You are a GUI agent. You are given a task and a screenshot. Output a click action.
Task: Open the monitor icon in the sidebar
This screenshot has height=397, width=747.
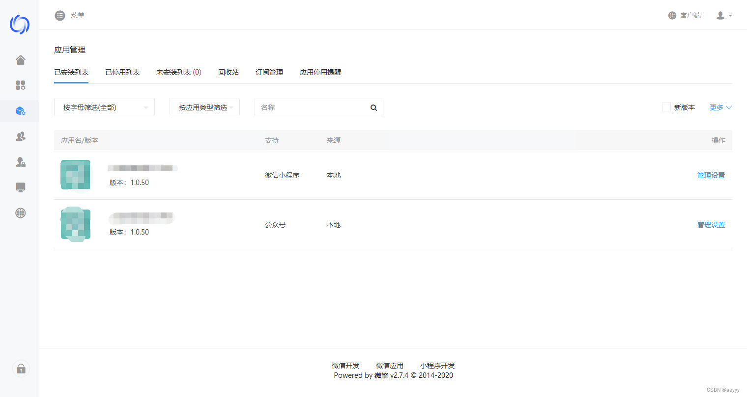pos(21,187)
